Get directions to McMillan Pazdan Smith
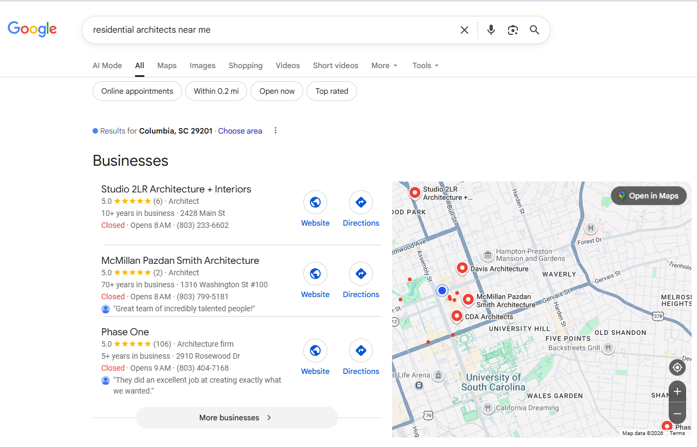697x447 pixels. pos(360,274)
